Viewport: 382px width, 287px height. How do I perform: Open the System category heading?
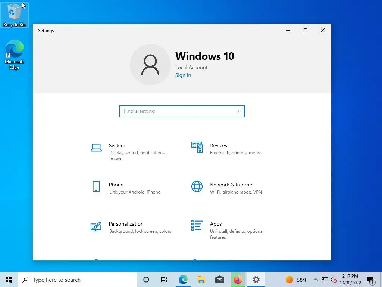coord(117,145)
